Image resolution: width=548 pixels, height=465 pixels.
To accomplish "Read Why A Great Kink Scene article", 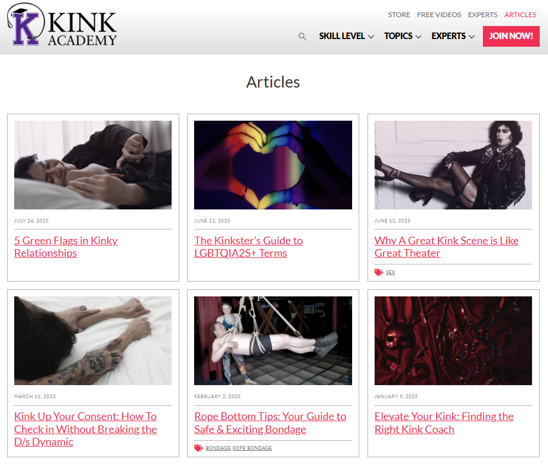I will [446, 247].
